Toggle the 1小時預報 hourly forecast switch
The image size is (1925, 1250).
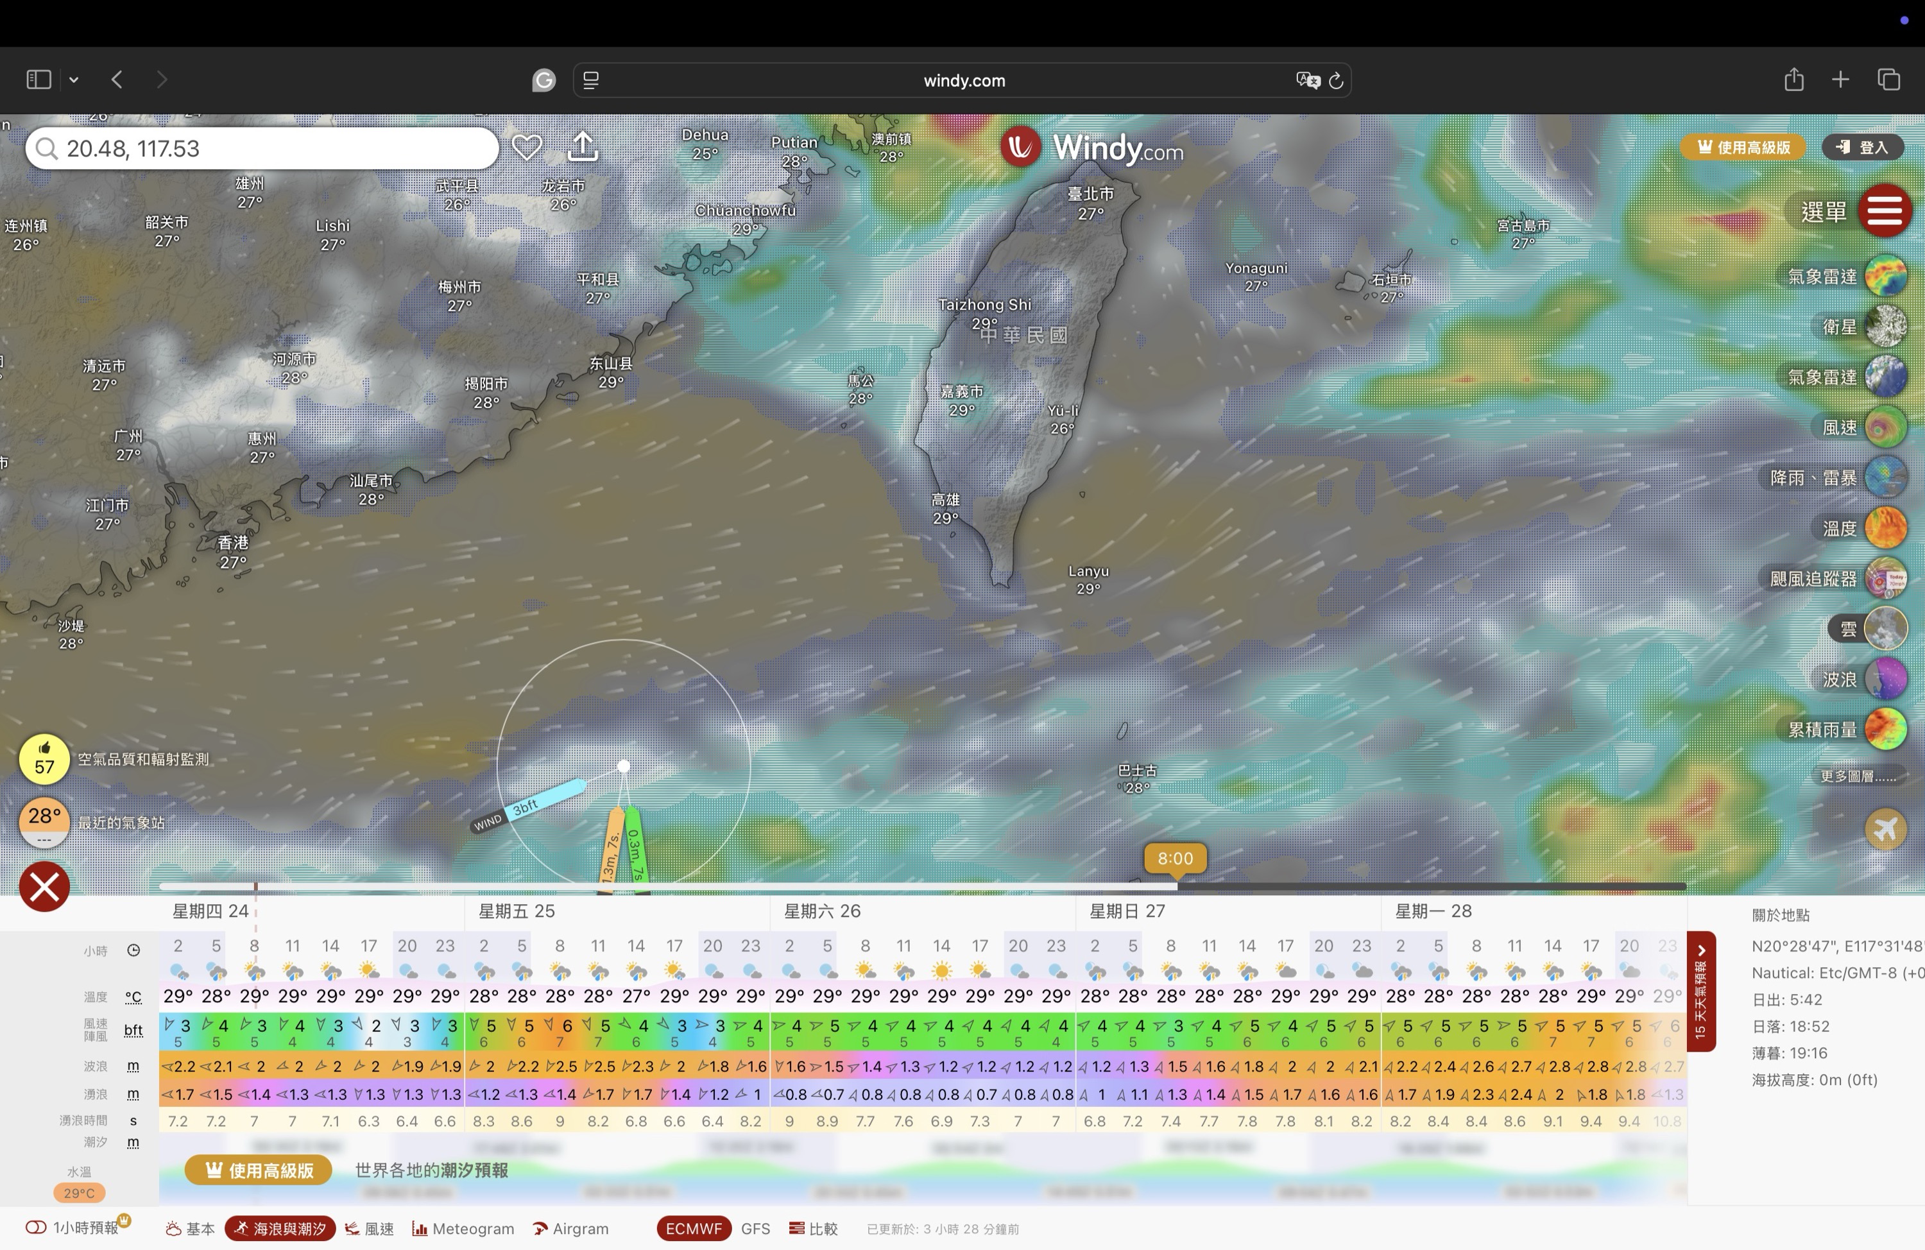coord(35,1228)
